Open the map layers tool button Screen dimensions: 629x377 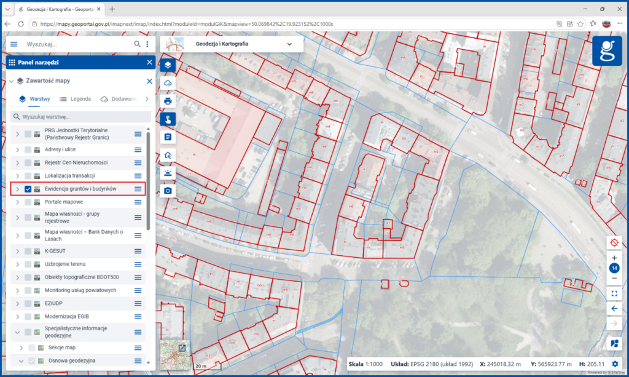168,65
